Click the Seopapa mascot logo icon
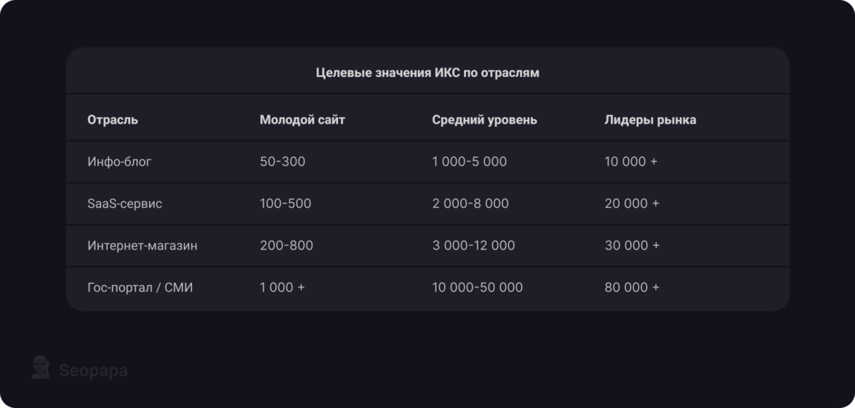Image resolution: width=855 pixels, height=408 pixels. pos(41,368)
